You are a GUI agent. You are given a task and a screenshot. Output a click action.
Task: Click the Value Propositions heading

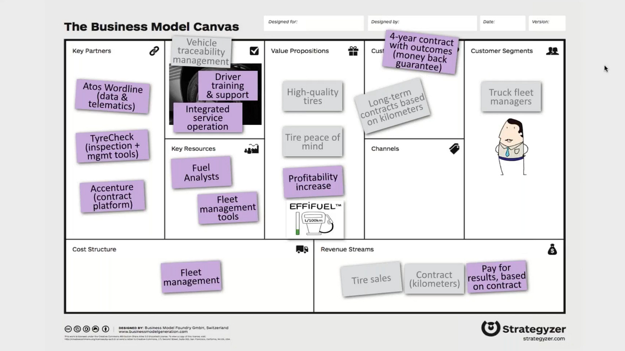300,51
